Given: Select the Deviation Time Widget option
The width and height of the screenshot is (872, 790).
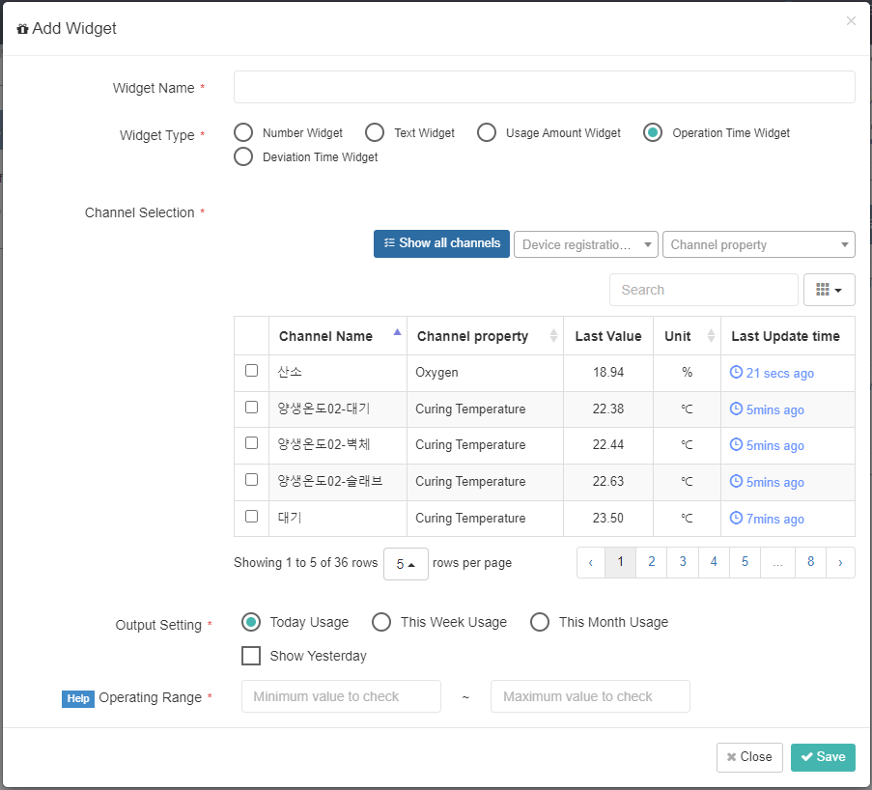Looking at the screenshot, I should (x=243, y=156).
